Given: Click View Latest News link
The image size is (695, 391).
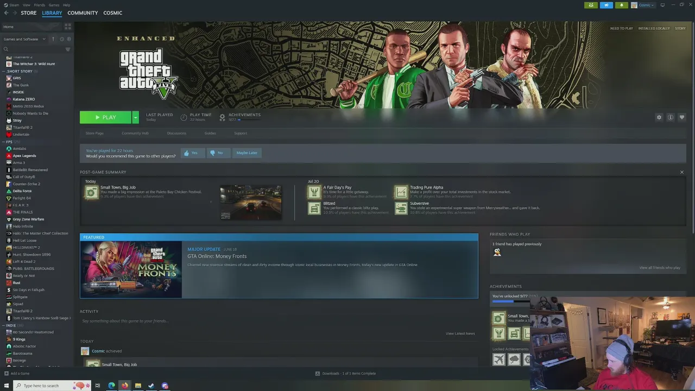Looking at the screenshot, I should [460, 333].
